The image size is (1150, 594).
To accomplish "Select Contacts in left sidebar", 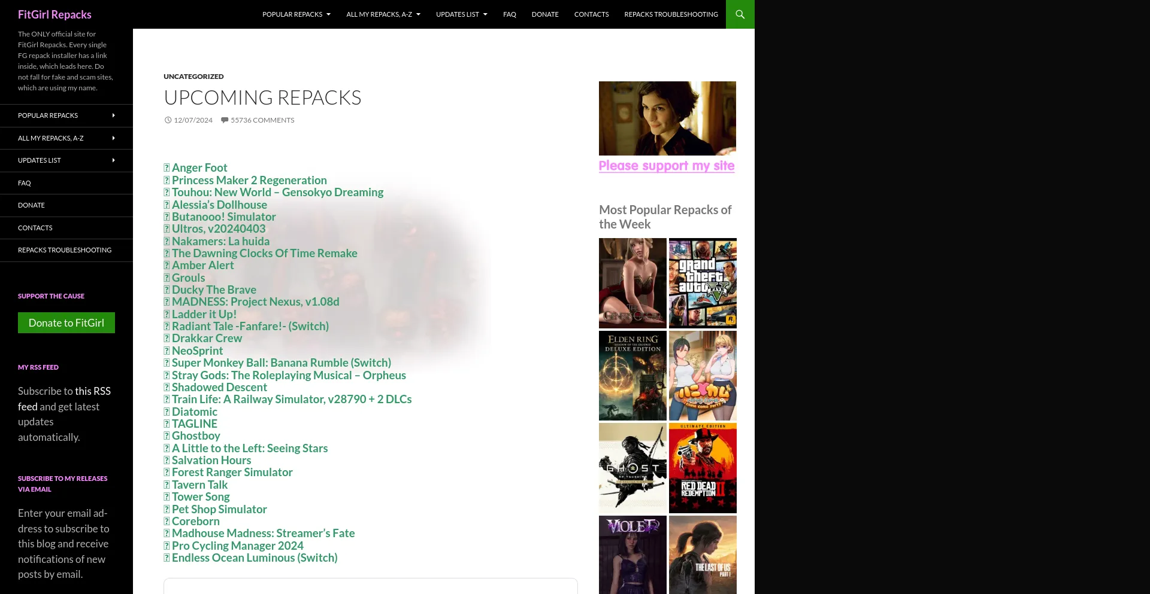I will coord(66,228).
